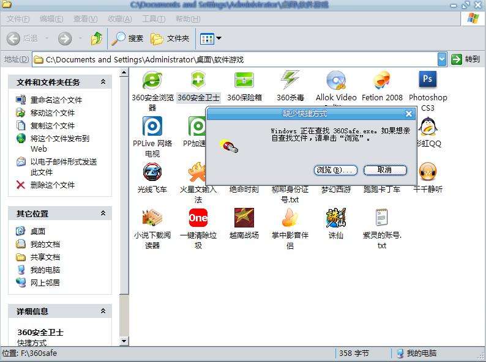486x362 pixels.
Task: Select the Allok Video icon
Action: pos(336,80)
